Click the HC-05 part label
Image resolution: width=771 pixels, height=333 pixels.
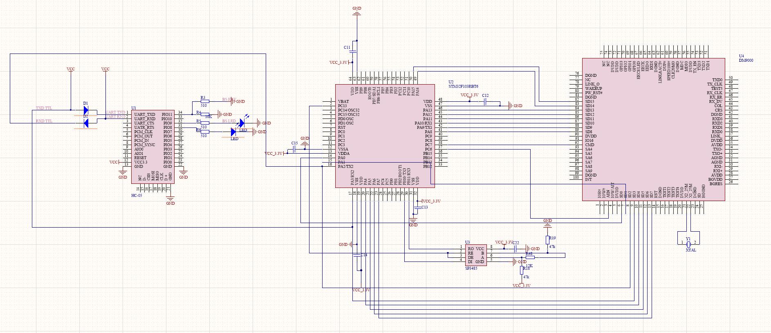137,196
